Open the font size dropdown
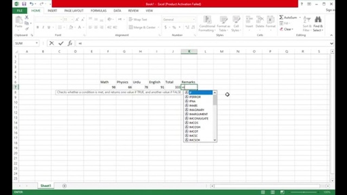 coord(72,19)
